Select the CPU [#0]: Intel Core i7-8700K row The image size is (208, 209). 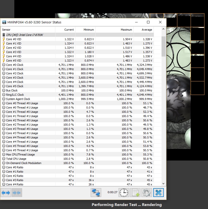pyautogui.click(x=77, y=35)
